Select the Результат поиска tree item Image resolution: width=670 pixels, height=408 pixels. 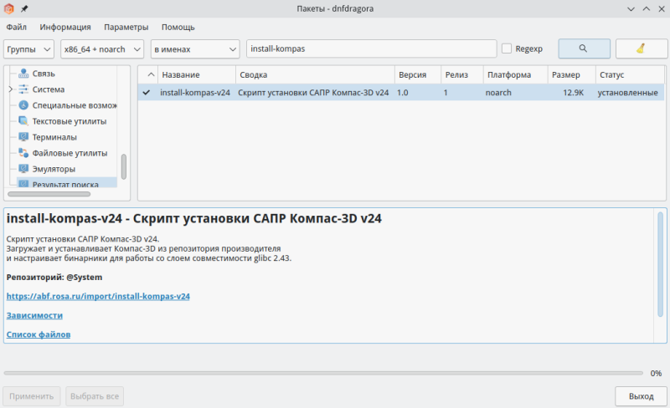point(65,184)
